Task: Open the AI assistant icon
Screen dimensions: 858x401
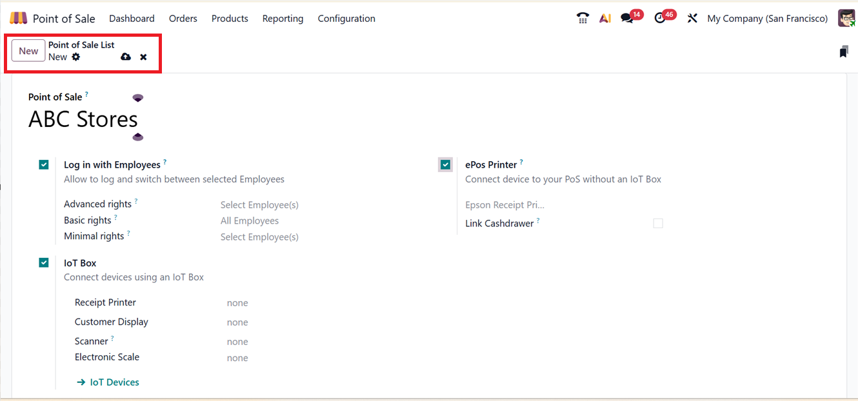Action: [604, 18]
